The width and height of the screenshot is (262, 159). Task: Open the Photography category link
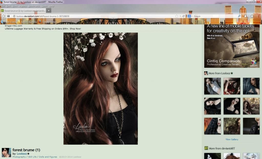click(19, 157)
